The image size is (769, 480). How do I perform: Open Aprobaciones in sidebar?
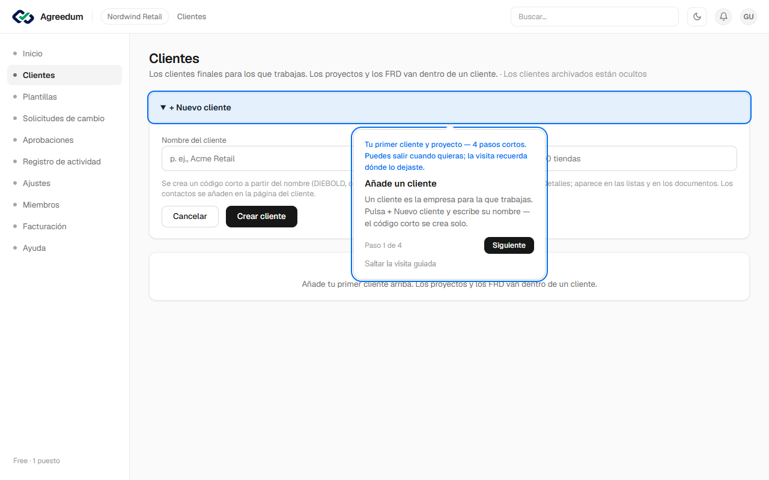pos(64,140)
